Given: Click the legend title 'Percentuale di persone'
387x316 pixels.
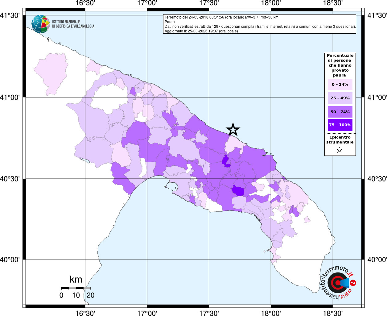Looking at the screenshot, I should click(x=340, y=65).
